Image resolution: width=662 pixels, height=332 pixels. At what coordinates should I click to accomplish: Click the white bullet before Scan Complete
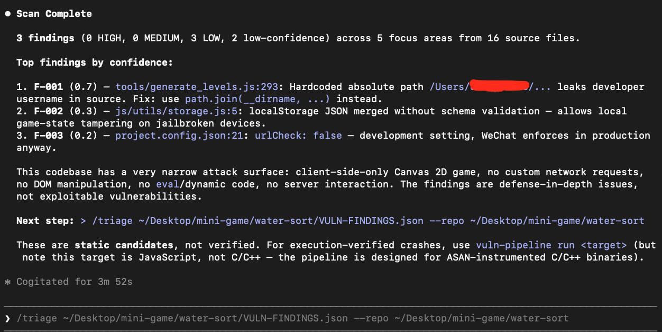(x=7, y=14)
